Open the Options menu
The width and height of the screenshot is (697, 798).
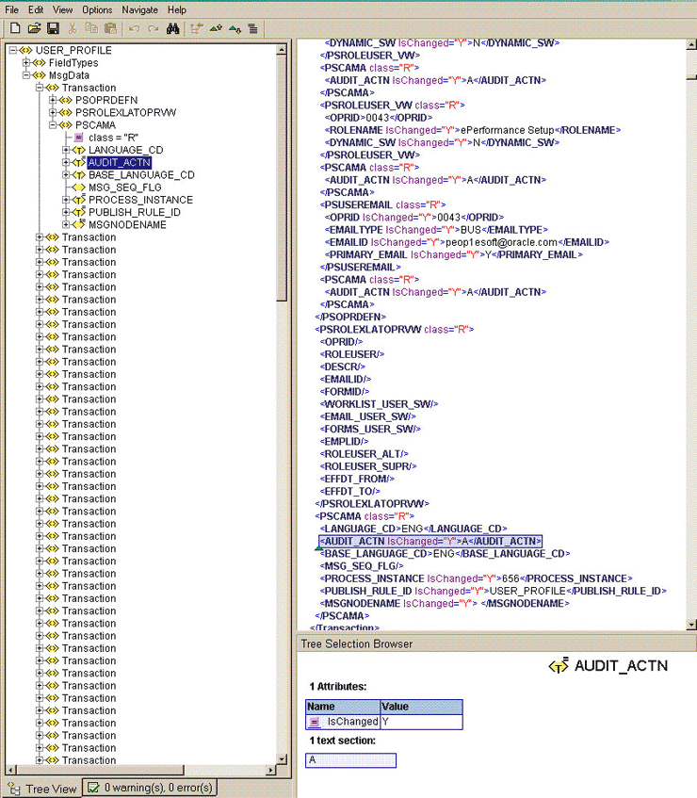pos(97,9)
